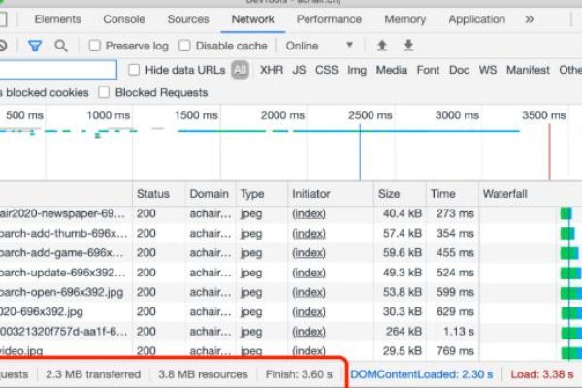Select the Application tab

476,19
